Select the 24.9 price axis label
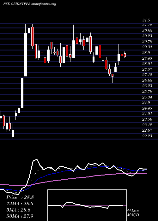This screenshot has width=158, height=221. [146, 103]
